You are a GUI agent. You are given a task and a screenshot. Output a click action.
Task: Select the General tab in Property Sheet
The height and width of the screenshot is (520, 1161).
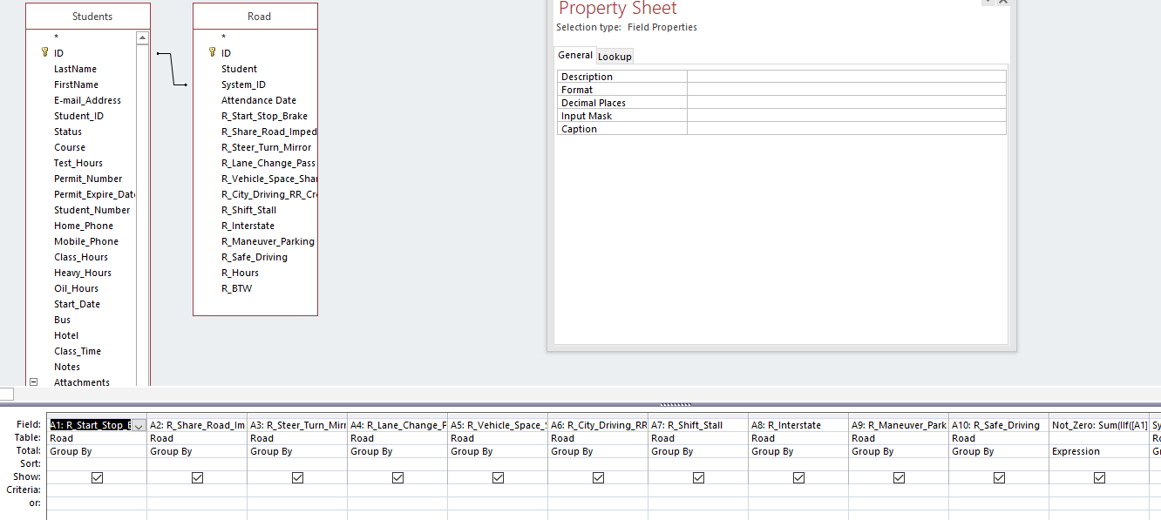click(x=575, y=55)
